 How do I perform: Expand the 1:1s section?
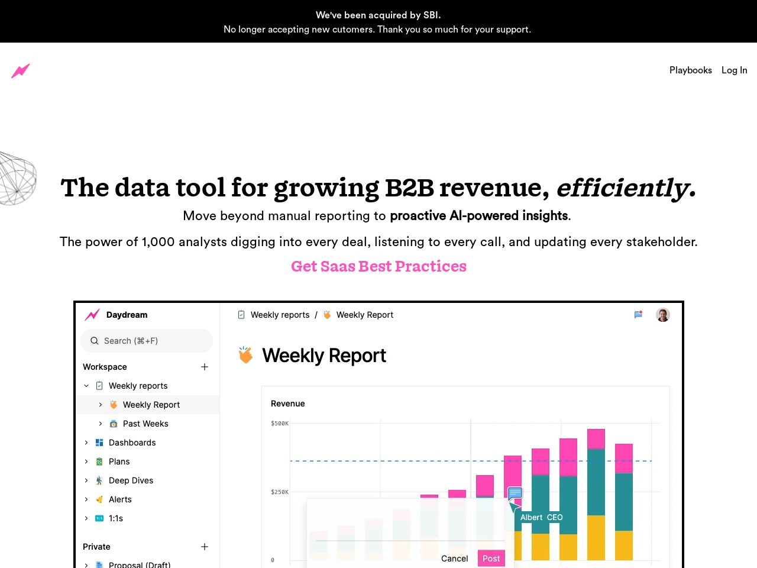[86, 518]
